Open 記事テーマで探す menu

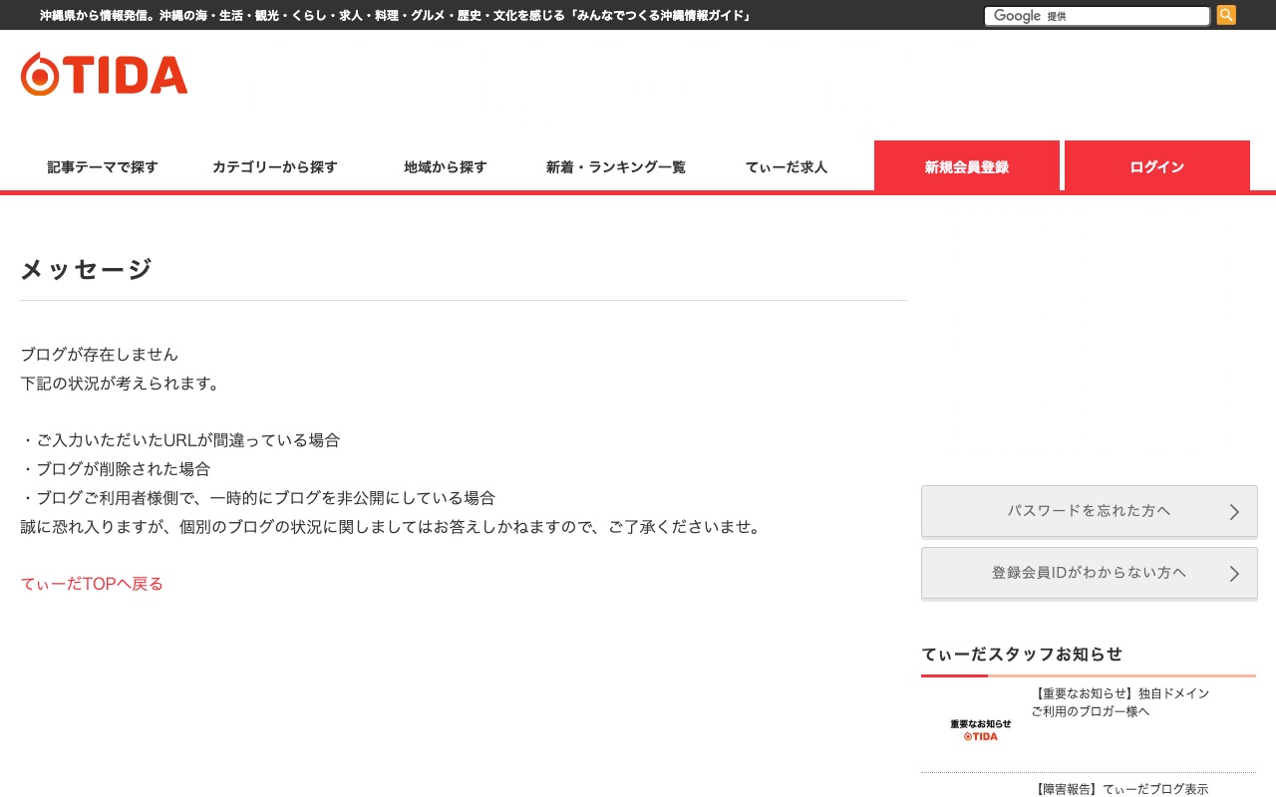103,167
